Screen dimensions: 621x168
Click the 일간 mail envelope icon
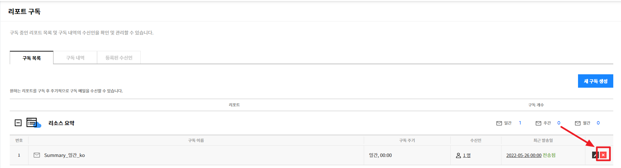(x=499, y=123)
